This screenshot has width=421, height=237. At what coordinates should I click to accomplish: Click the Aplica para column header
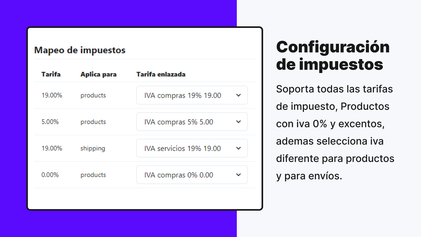pos(98,75)
